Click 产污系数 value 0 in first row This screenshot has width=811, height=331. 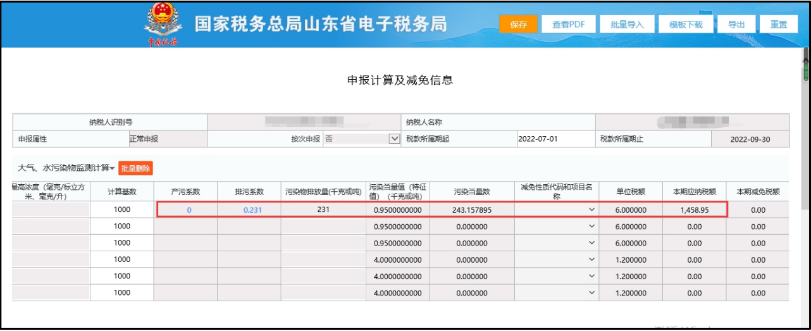pos(189,209)
